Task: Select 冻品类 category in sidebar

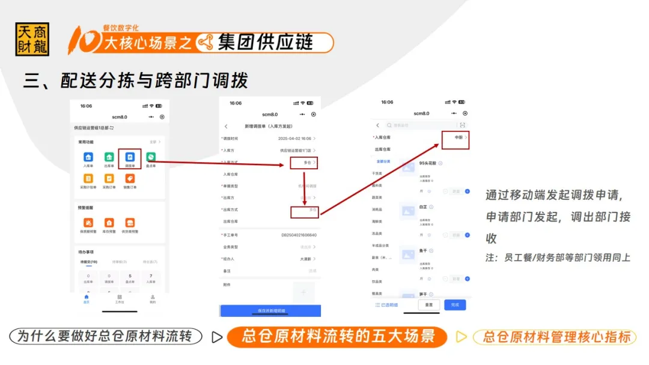Action: click(377, 234)
